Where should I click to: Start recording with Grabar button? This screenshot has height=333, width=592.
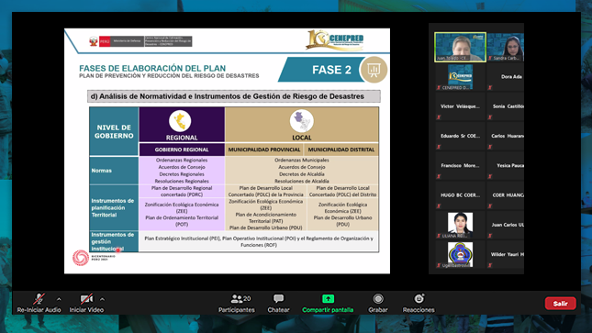pyautogui.click(x=378, y=303)
